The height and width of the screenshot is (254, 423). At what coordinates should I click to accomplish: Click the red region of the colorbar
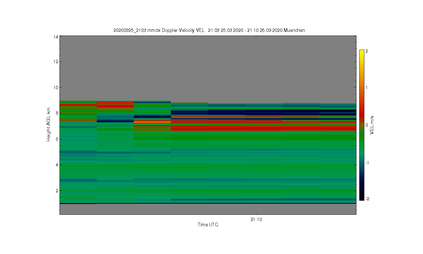tap(362, 107)
